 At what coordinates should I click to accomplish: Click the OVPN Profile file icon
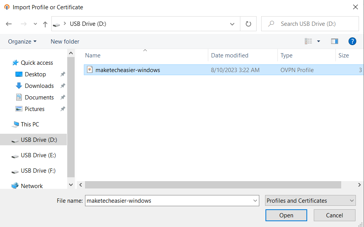[x=89, y=70]
